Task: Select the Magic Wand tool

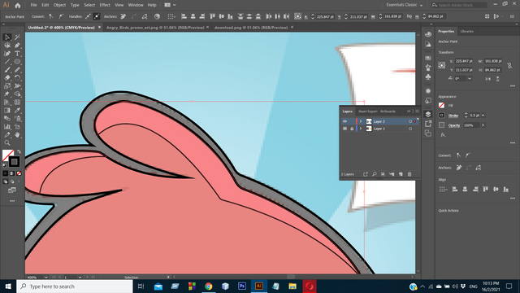Action: (17, 37)
